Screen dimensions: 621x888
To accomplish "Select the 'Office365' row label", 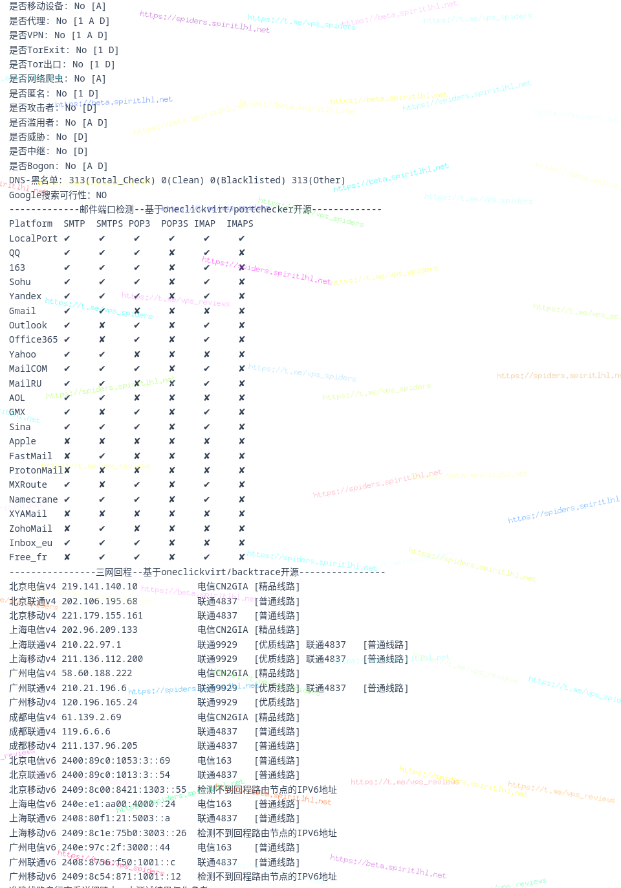I will click(34, 340).
